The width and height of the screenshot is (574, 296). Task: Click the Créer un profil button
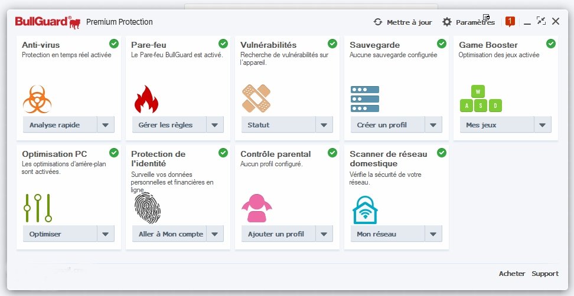[x=387, y=124]
